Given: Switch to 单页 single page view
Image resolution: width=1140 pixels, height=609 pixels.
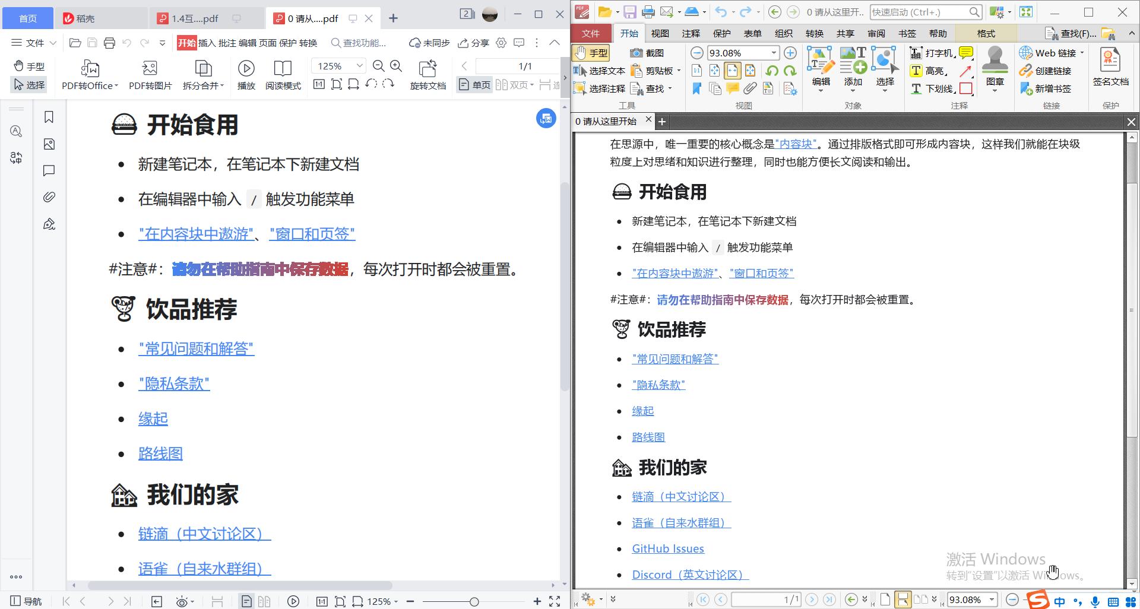Looking at the screenshot, I should click(x=474, y=85).
